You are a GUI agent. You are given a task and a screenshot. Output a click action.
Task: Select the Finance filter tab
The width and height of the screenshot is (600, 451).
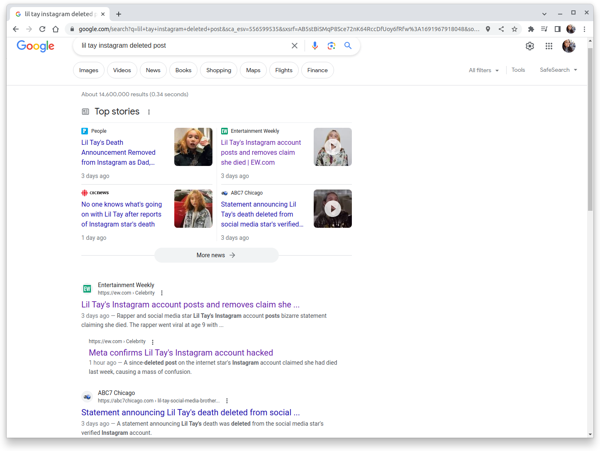(317, 70)
